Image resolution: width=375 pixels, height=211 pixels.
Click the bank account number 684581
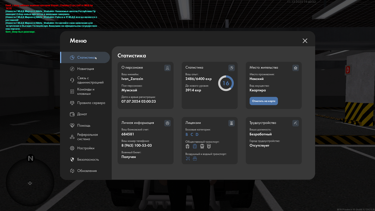[128, 134]
